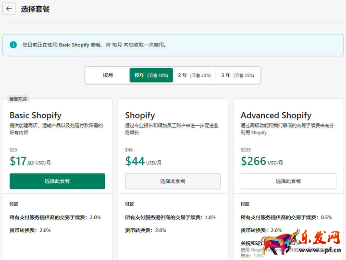Select the 按月 monthly billing tab
This screenshot has width=346, height=260.
pos(108,75)
